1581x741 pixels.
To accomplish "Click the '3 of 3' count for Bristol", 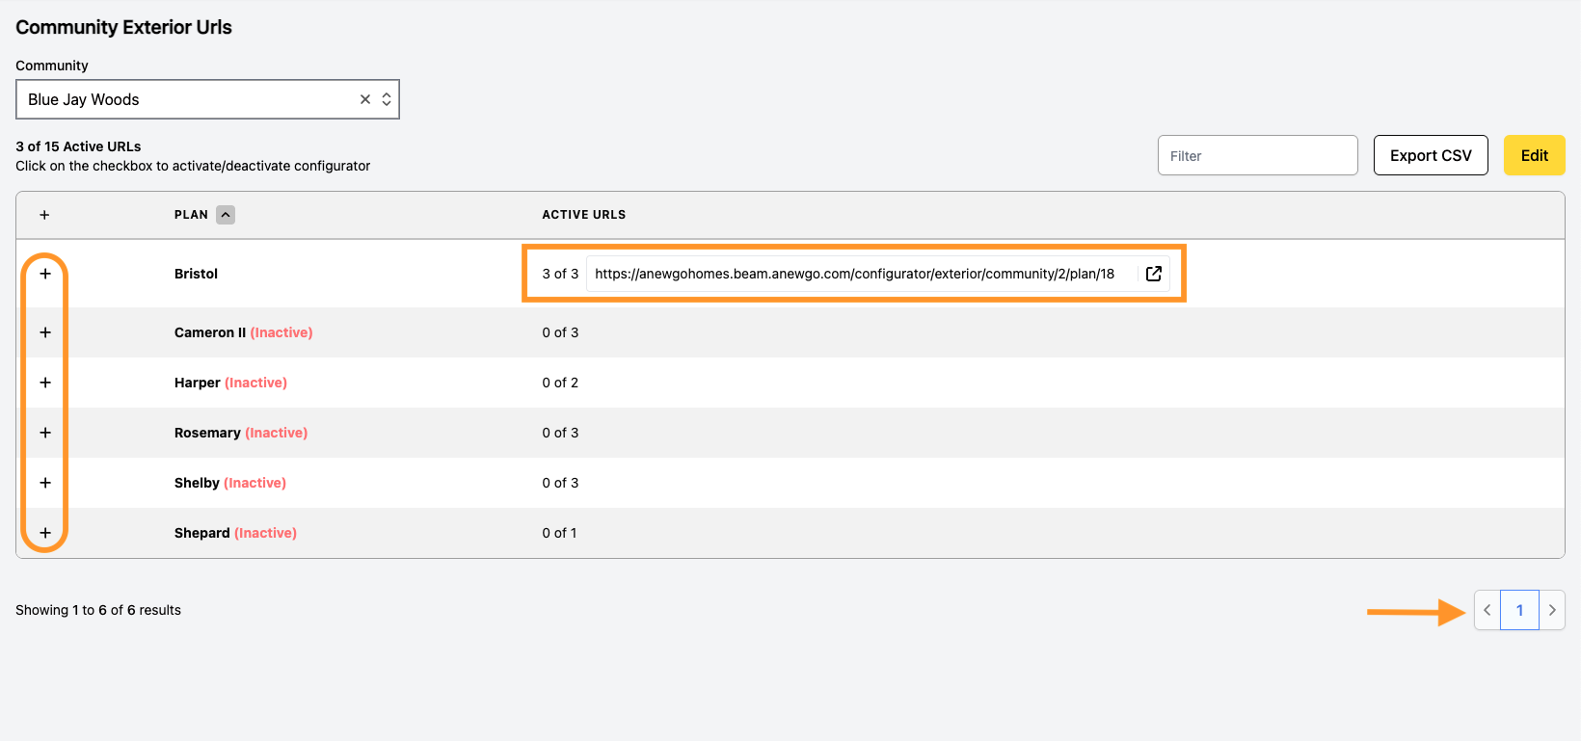I will point(560,274).
